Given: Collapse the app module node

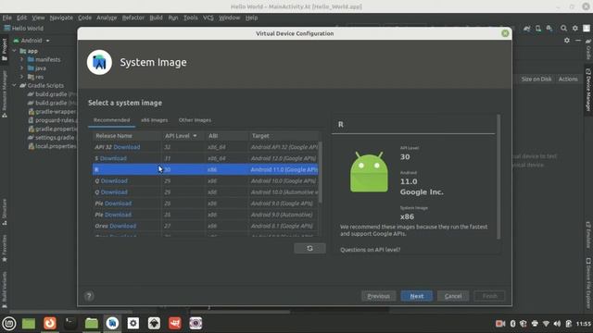Looking at the screenshot, I should point(15,51).
